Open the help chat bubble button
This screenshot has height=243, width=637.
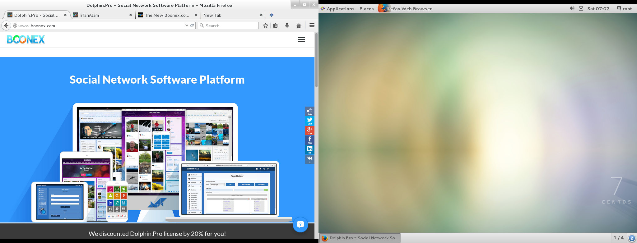click(300, 224)
